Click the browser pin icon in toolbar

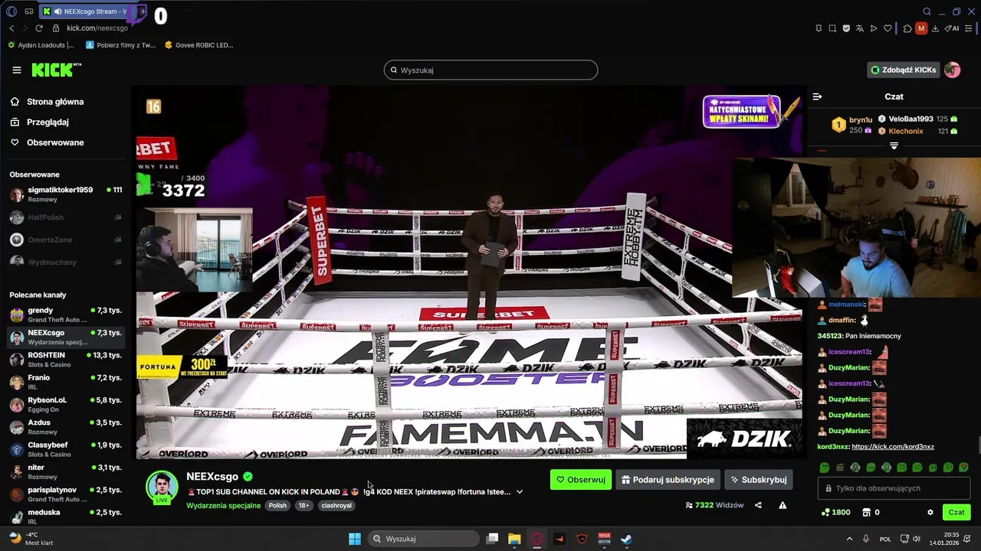click(x=819, y=28)
